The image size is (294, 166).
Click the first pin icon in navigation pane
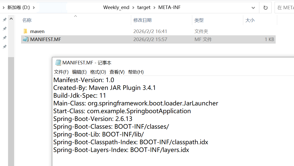pos(5,20)
